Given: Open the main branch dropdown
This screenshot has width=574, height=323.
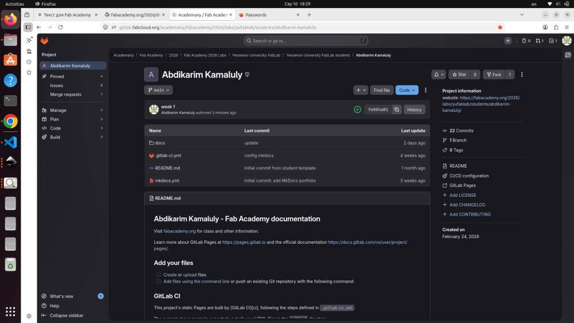Looking at the screenshot, I should pyautogui.click(x=158, y=90).
